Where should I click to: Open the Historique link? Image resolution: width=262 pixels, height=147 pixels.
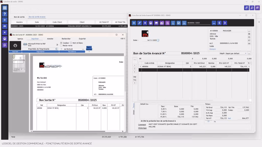tap(142, 128)
